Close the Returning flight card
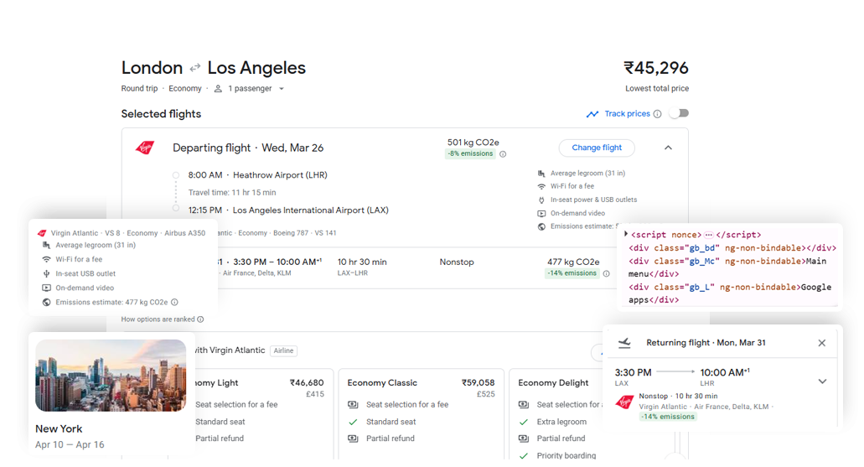 tap(821, 343)
